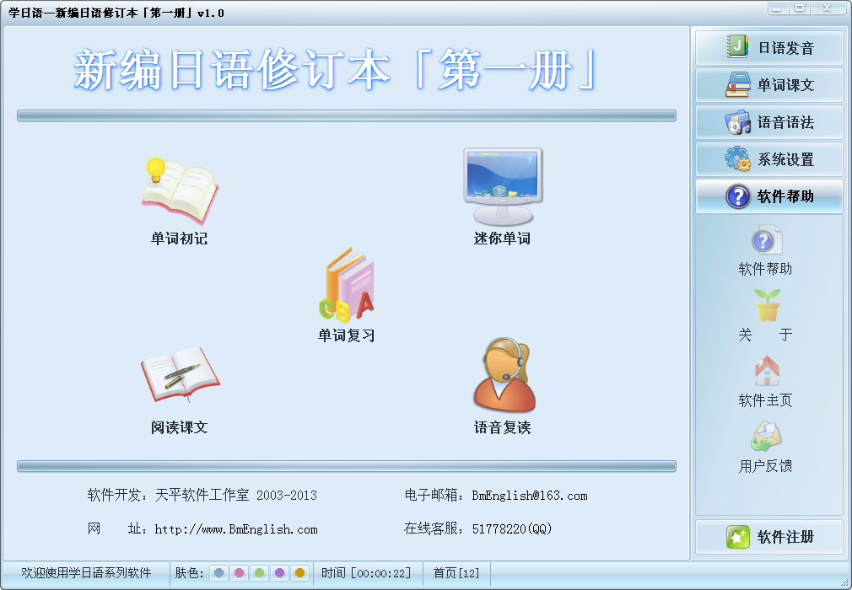Click the 用户反馈 text label
The image size is (852, 590).
click(766, 466)
